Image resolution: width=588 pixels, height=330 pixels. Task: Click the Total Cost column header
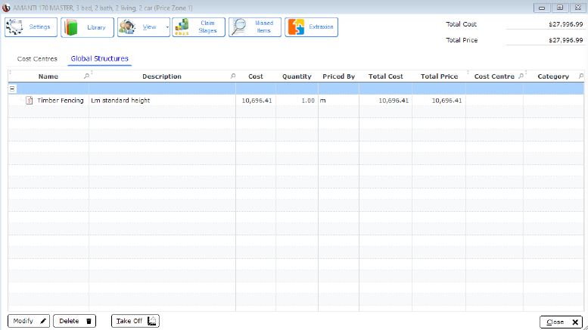385,76
